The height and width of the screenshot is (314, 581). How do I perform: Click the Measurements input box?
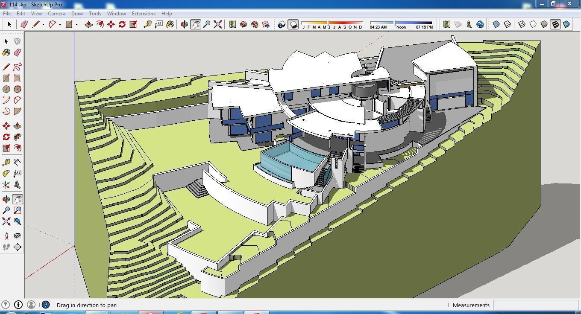click(x=536, y=305)
